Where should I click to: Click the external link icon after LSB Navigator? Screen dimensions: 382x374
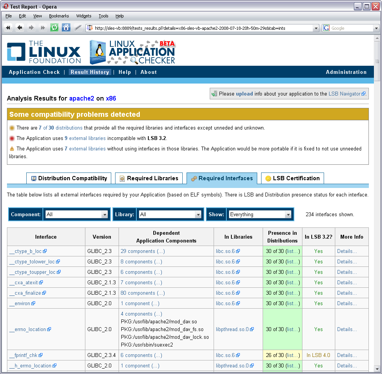(363, 94)
